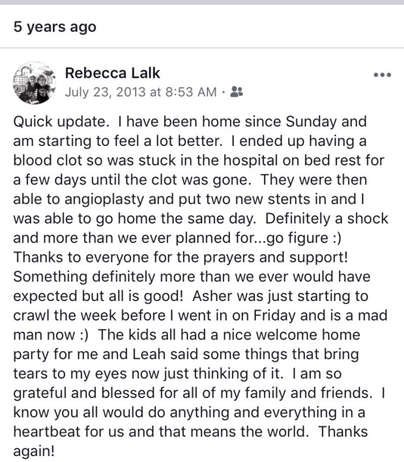
Task: Click the friends audience icon beside timestamp
Action: point(237,93)
